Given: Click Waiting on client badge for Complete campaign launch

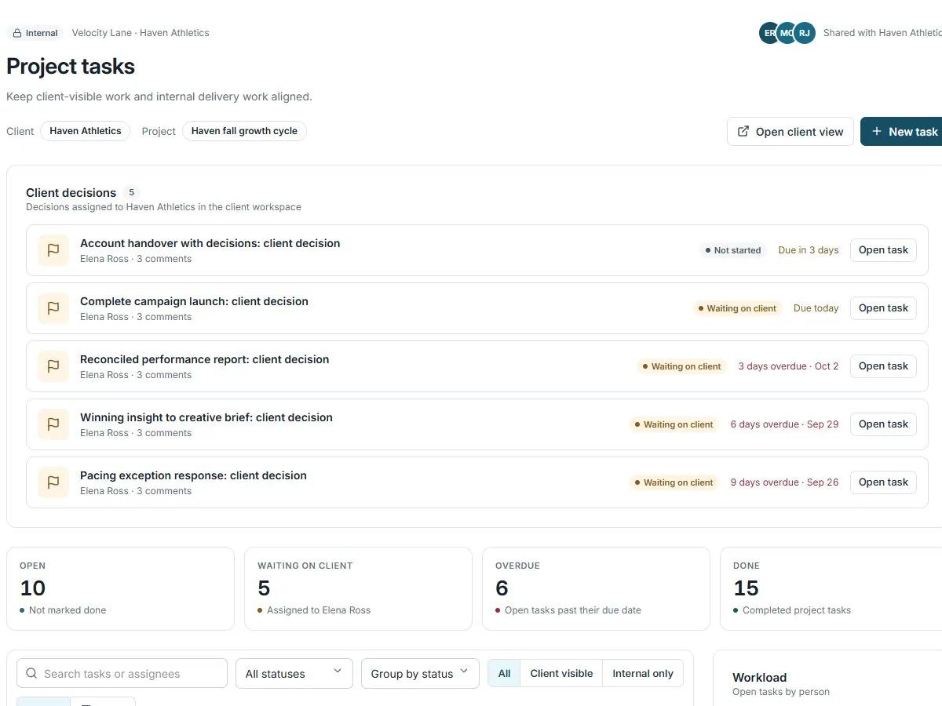Looking at the screenshot, I should (x=737, y=308).
